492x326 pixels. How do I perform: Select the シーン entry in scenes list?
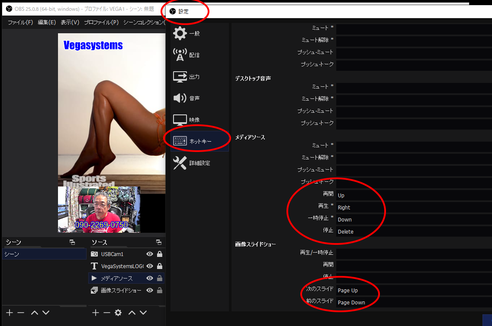(x=44, y=254)
